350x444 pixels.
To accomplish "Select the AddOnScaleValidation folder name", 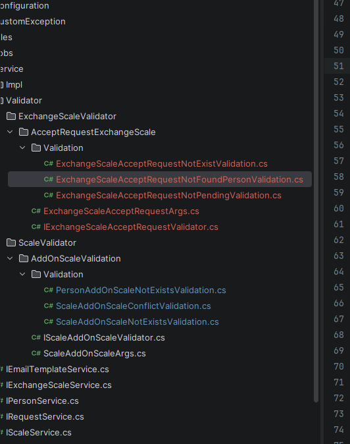I will (76, 258).
